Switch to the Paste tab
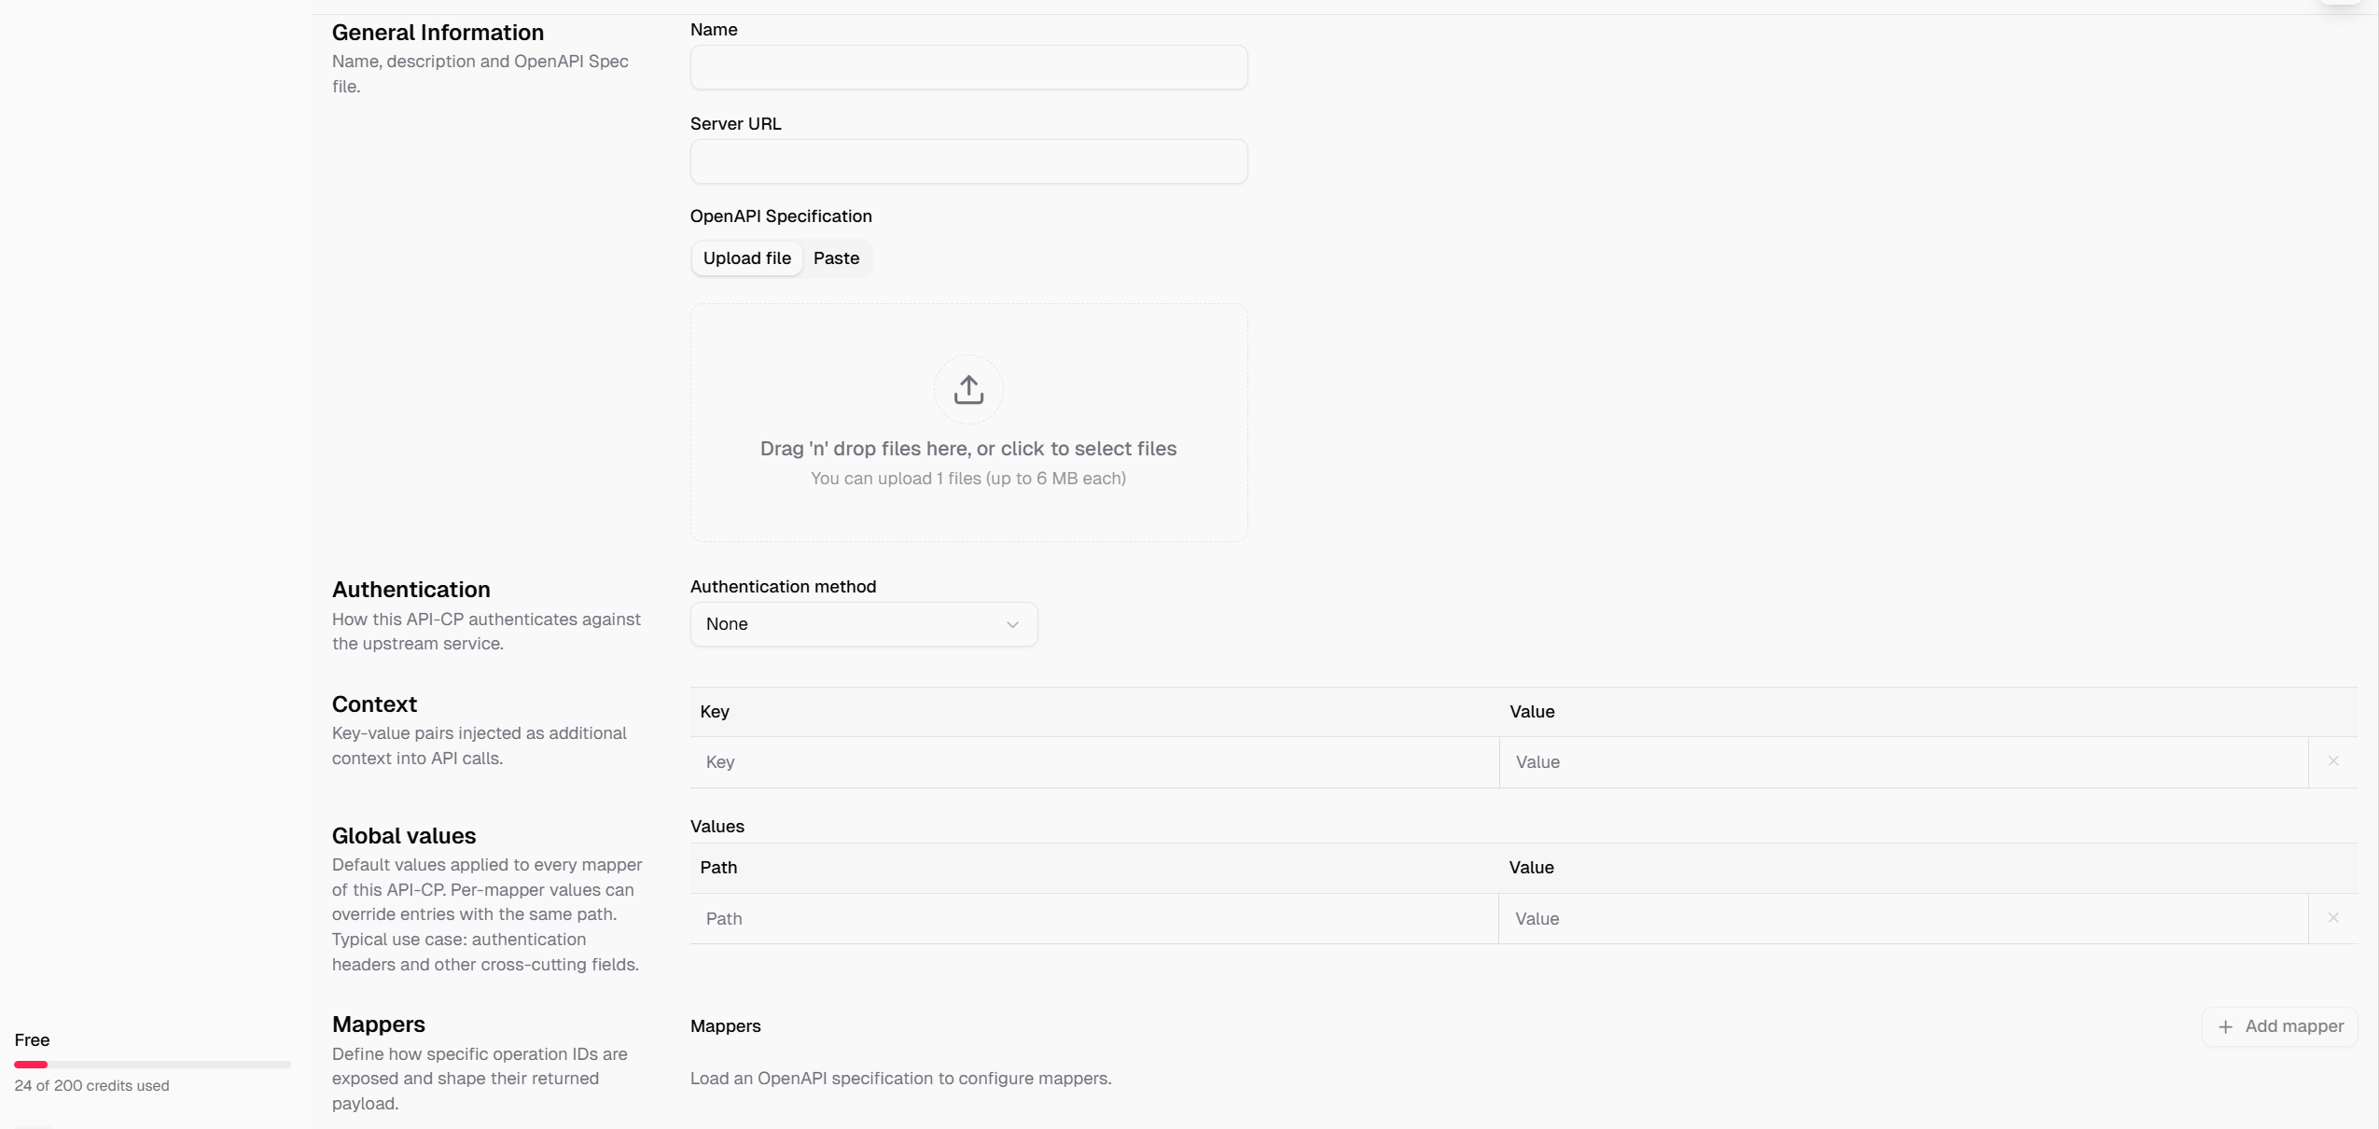Screen dimensions: 2379x1129 pos(836,258)
